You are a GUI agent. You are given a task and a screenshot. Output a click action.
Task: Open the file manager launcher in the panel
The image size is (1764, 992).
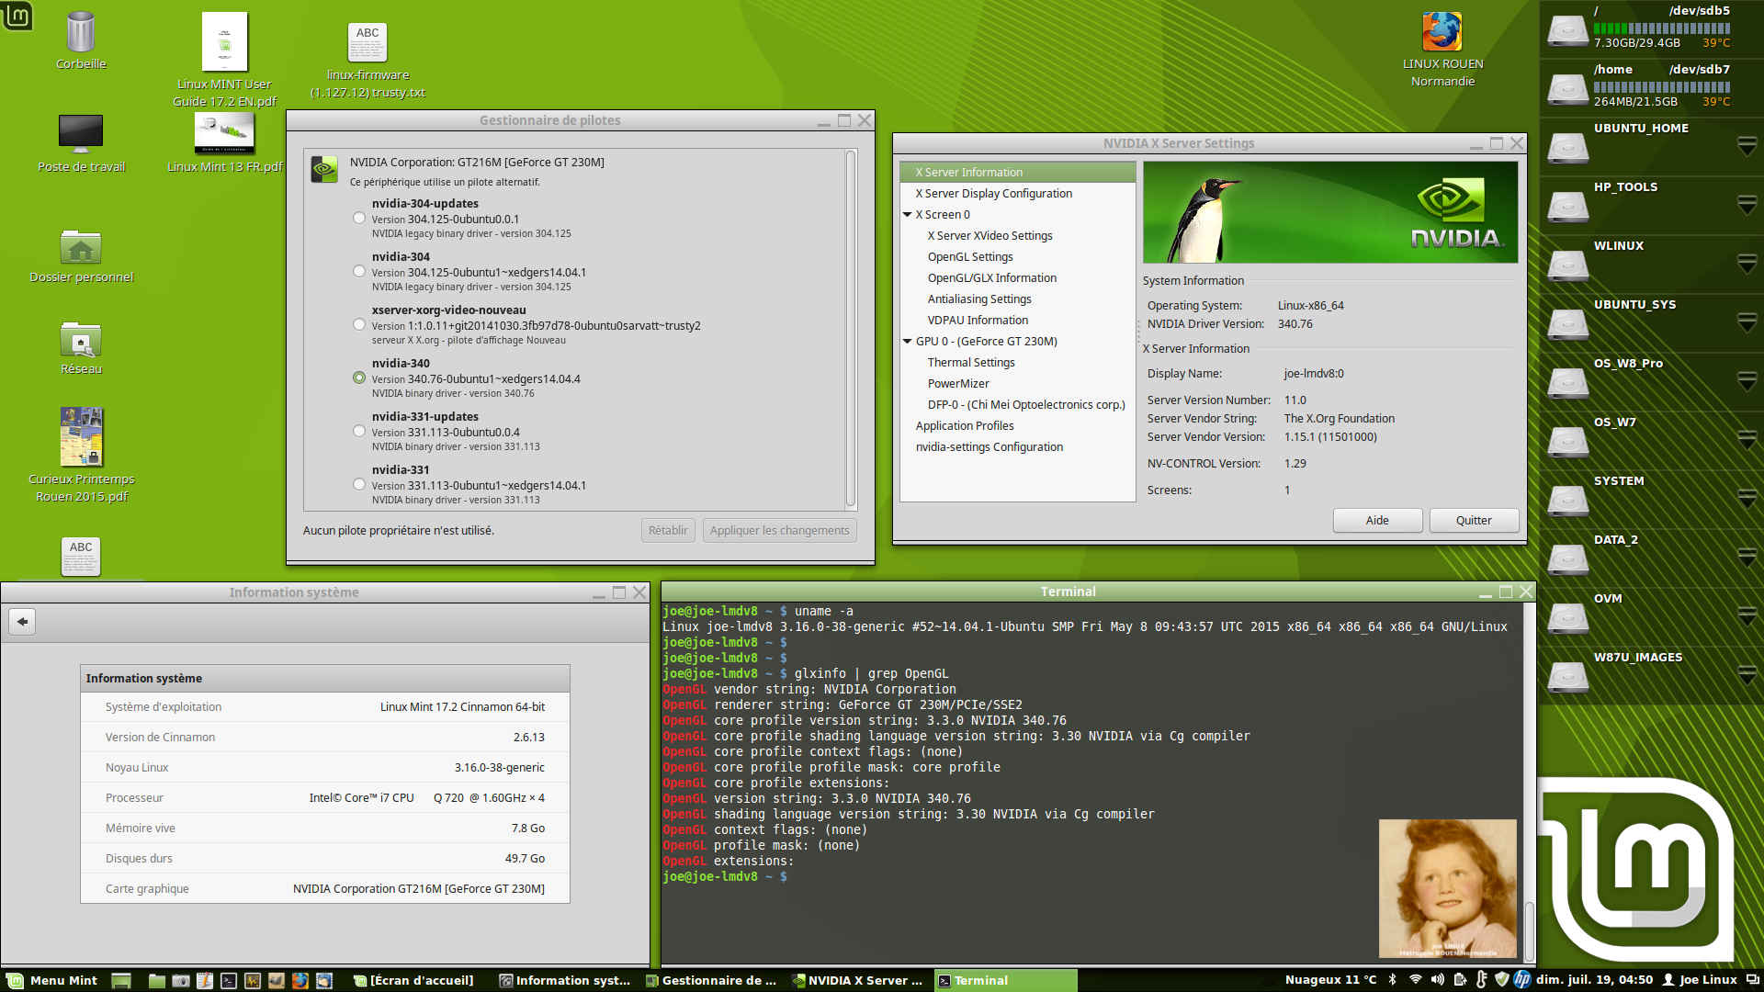(x=156, y=980)
